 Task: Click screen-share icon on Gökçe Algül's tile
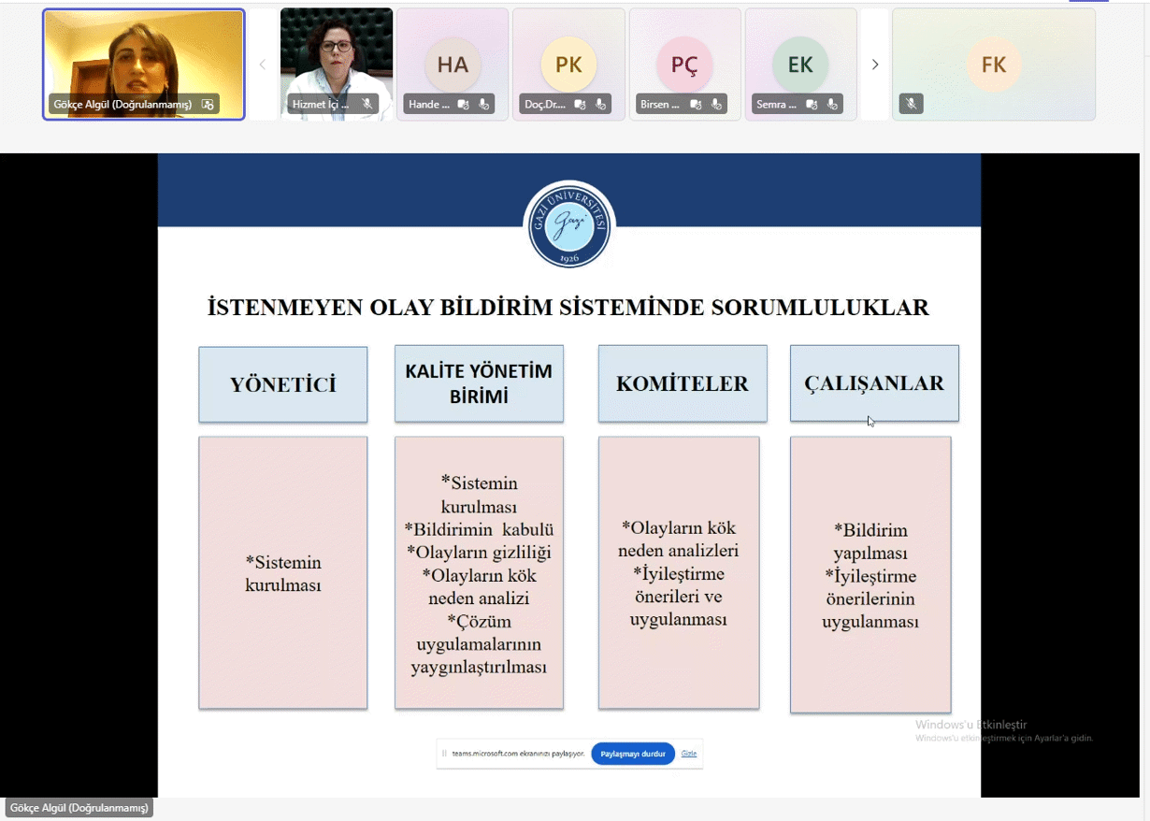pyautogui.click(x=208, y=105)
